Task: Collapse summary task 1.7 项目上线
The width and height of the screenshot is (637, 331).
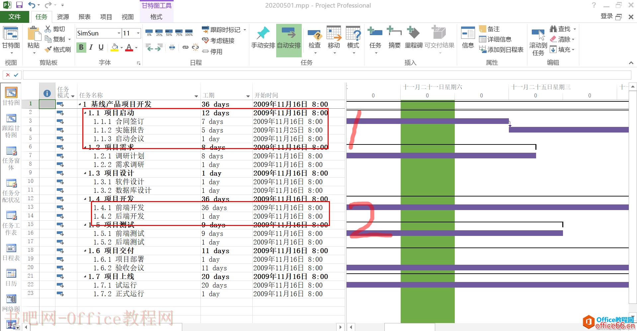Action: [85, 277]
